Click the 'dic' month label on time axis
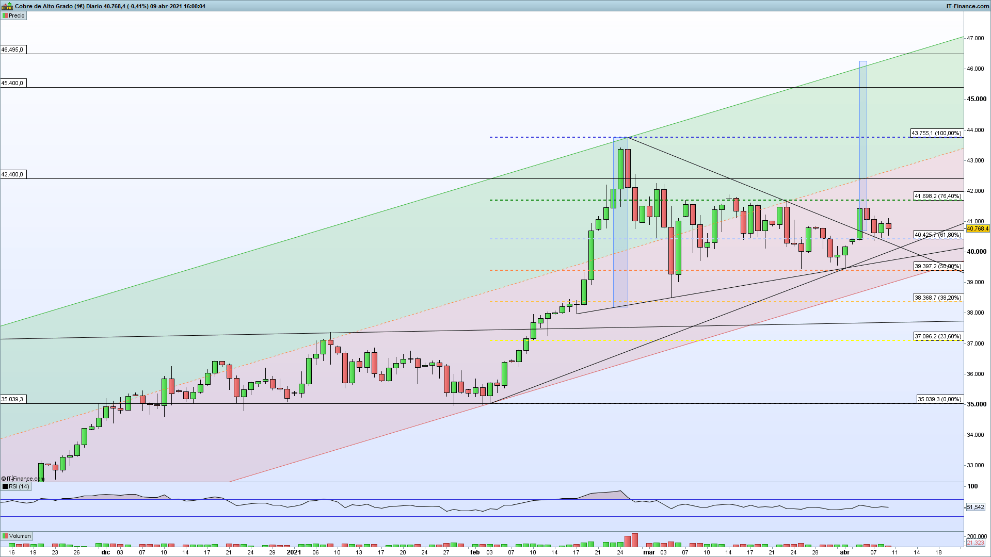 coord(105,552)
